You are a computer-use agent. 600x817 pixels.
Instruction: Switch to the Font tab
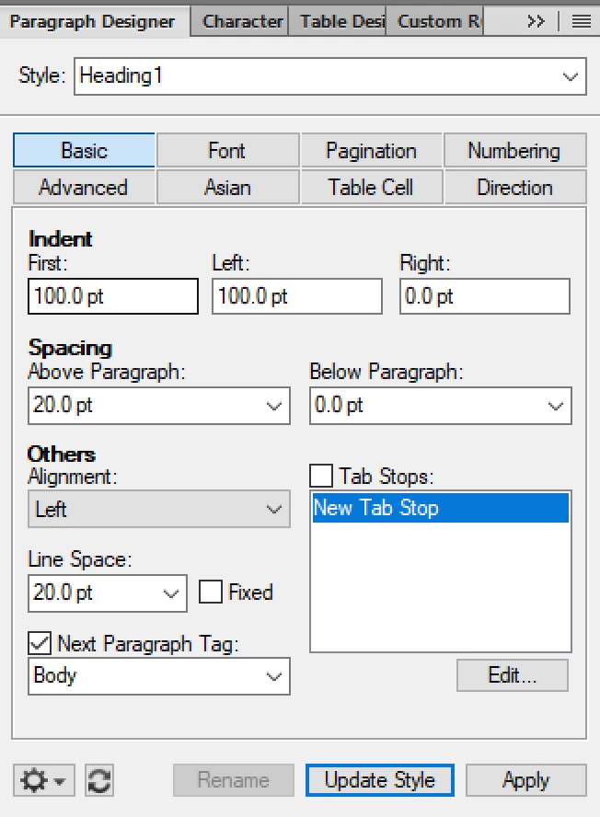click(228, 151)
